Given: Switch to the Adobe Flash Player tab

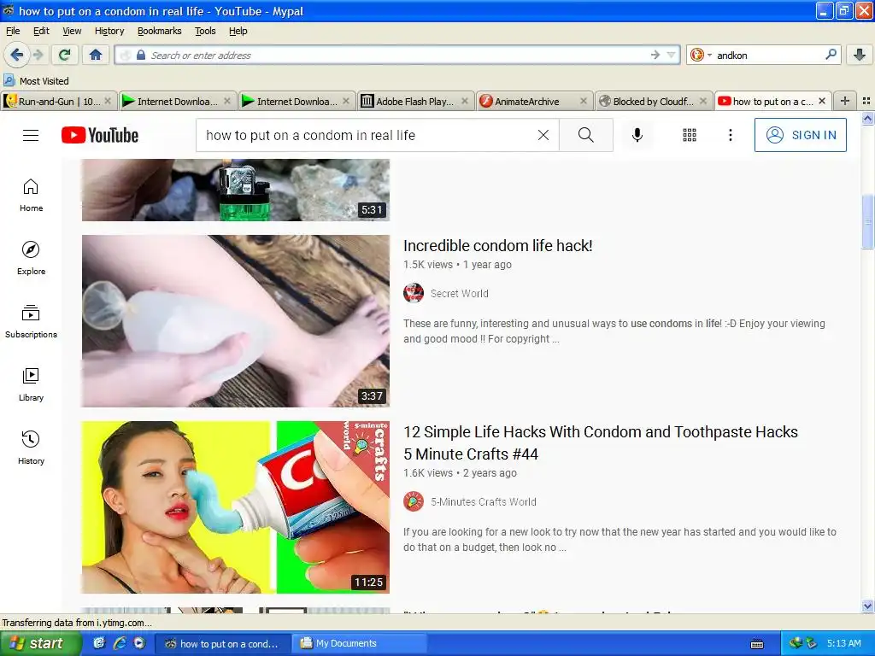Looking at the screenshot, I should pos(415,101).
